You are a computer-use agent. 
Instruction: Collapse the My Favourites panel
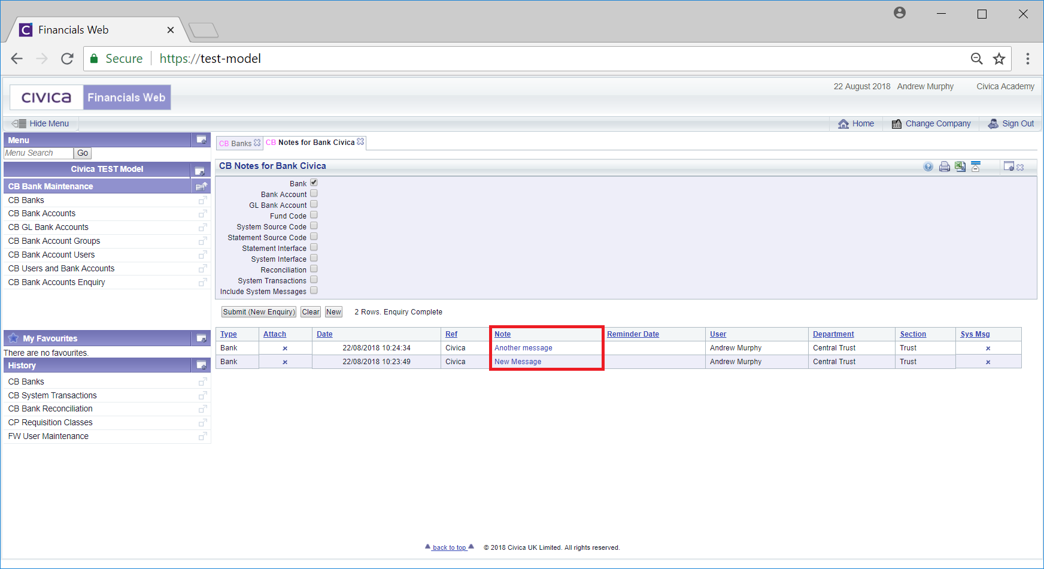[202, 338]
